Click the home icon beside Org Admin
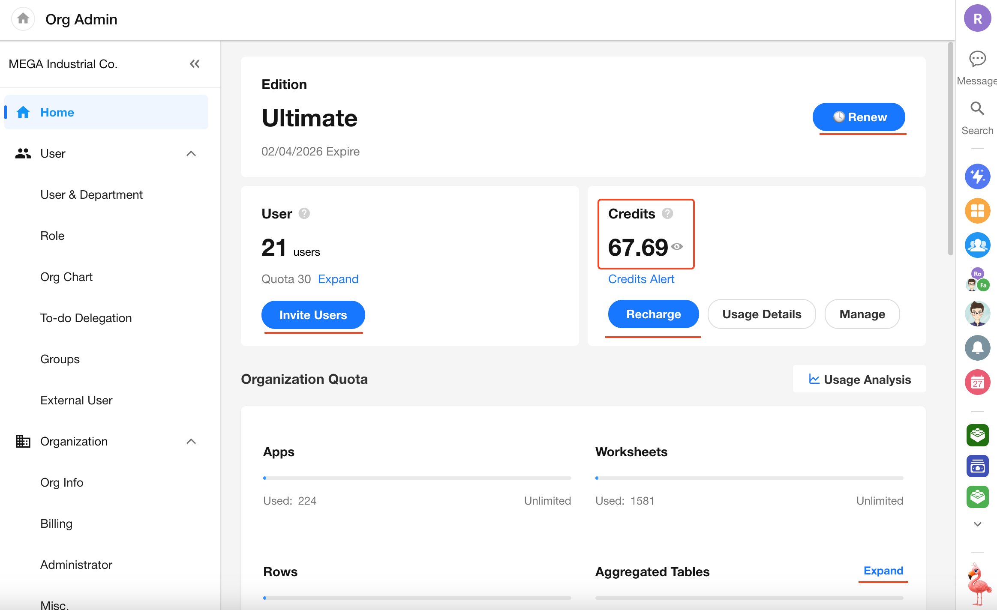Screen dimensions: 997x610 23,19
